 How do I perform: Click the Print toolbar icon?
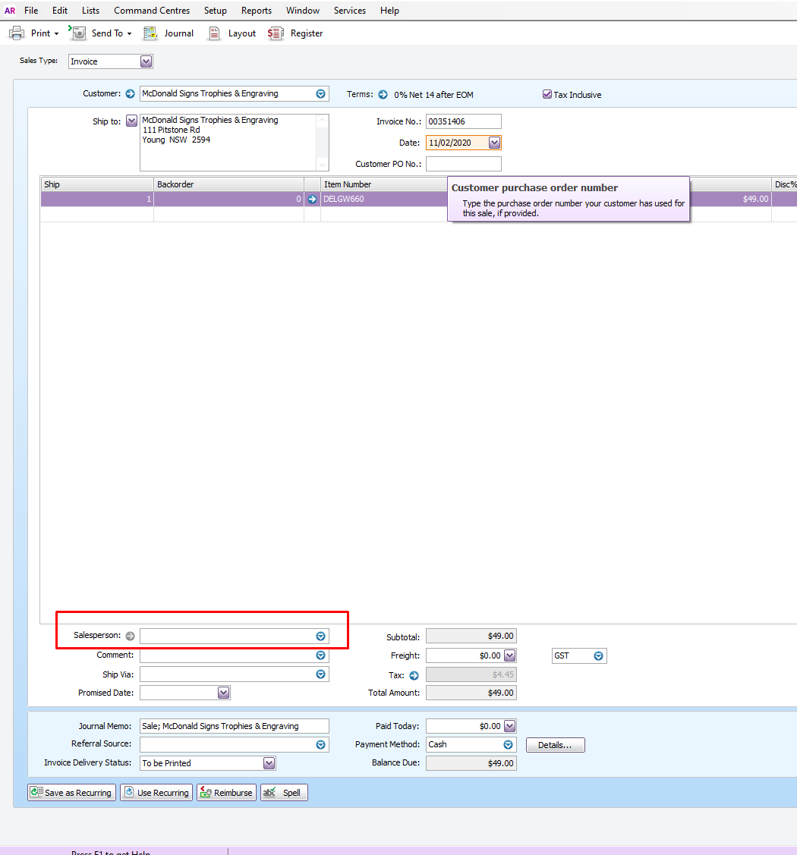[17, 33]
